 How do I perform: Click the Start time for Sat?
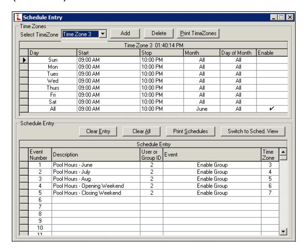pyautogui.click(x=108, y=102)
